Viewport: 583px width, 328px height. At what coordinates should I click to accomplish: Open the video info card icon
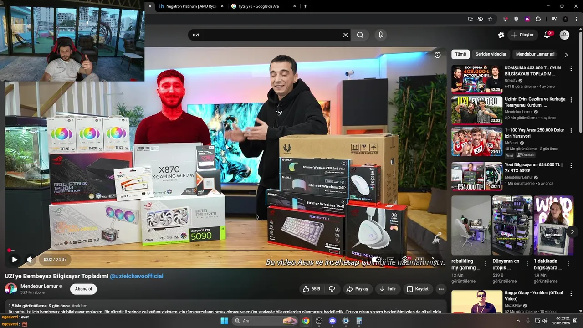437,55
